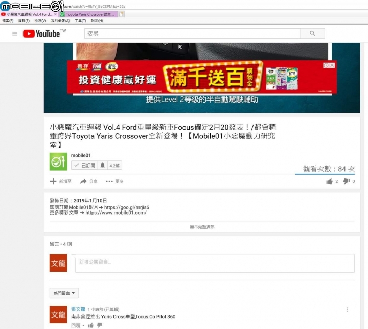Open the 熱門留言 sort dropdown

(x=64, y=293)
